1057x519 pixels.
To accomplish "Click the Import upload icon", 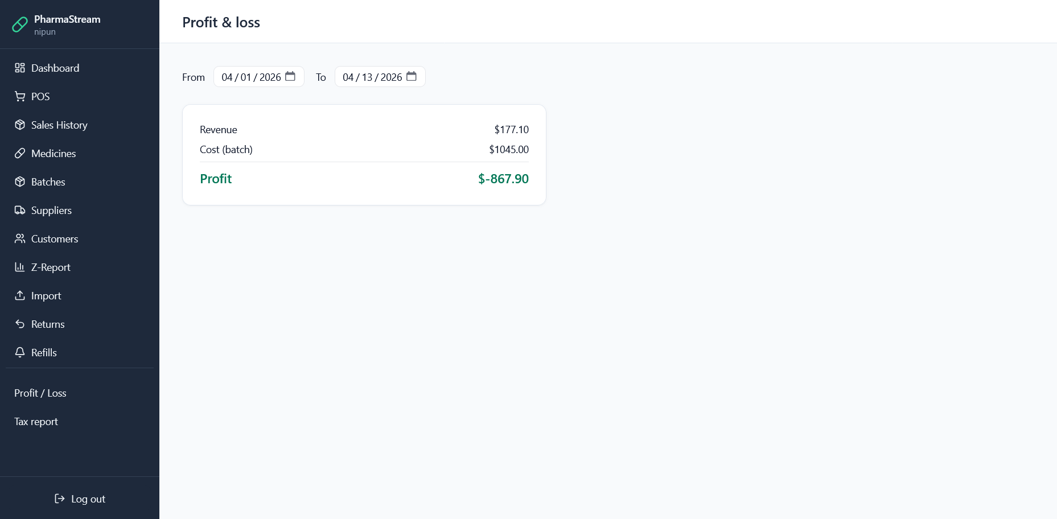I will click(x=20, y=296).
